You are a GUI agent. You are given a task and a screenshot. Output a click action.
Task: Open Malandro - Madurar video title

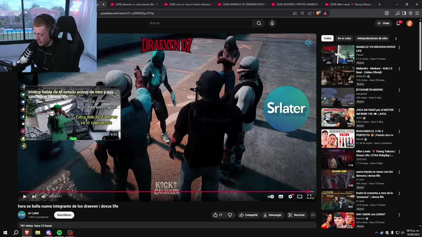pos(374,70)
